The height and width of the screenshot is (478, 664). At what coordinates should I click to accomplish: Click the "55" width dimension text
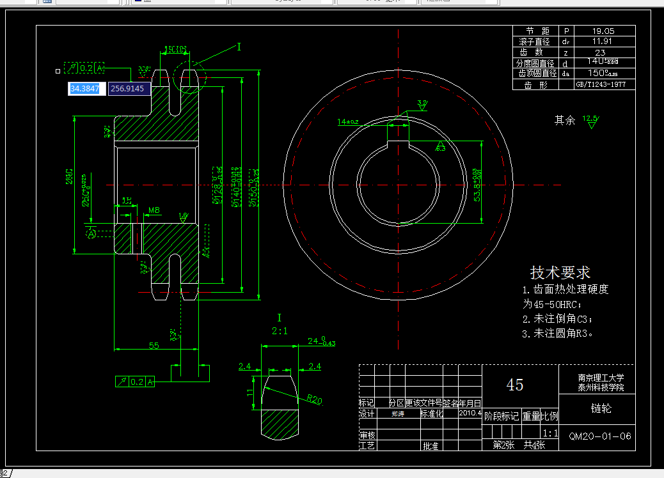coord(154,346)
